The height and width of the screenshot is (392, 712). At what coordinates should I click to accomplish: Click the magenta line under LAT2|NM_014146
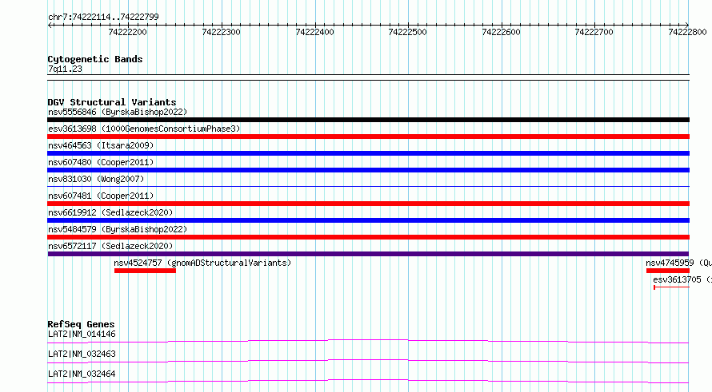click(x=368, y=341)
